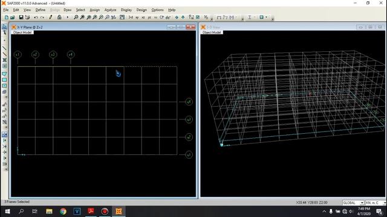Image resolution: width=387 pixels, height=217 pixels.
Task: Click the Show Undeformed Shape frame icon
Action: pyautogui.click(x=219, y=17)
